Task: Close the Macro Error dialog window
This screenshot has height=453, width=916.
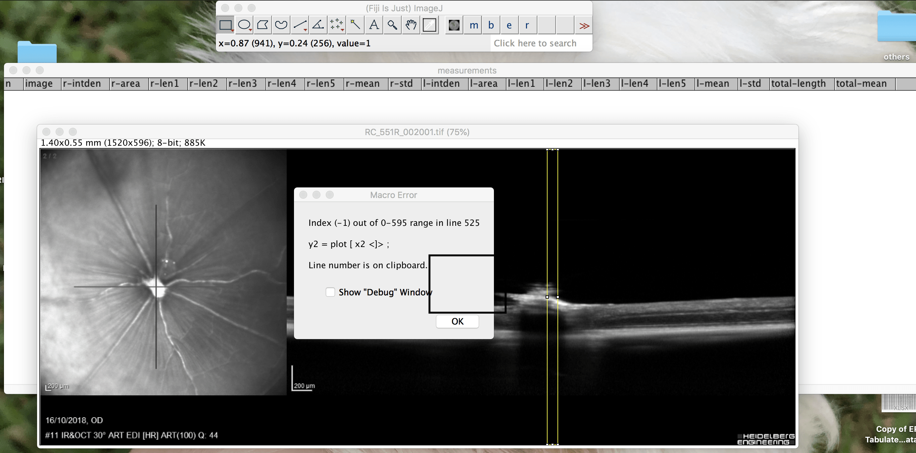Action: pos(303,195)
